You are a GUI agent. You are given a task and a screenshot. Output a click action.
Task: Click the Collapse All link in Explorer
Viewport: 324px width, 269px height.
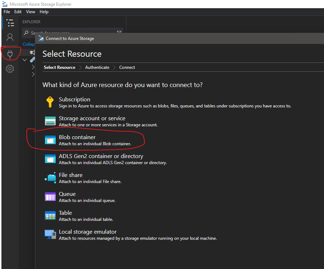pyautogui.click(x=29, y=44)
